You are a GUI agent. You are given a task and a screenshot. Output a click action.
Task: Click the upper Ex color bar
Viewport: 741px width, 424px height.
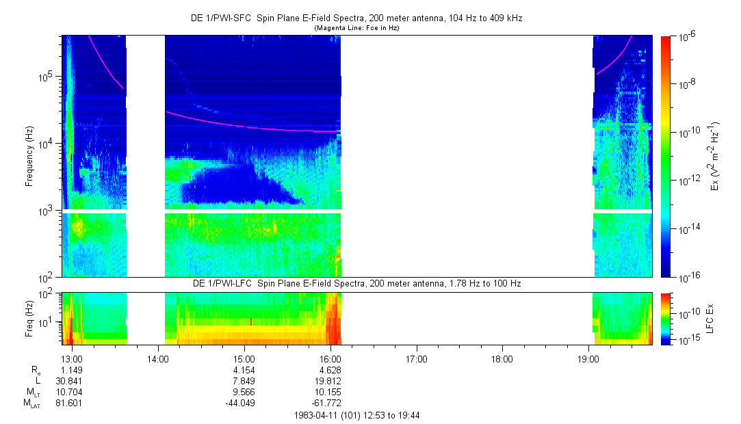(x=666, y=156)
